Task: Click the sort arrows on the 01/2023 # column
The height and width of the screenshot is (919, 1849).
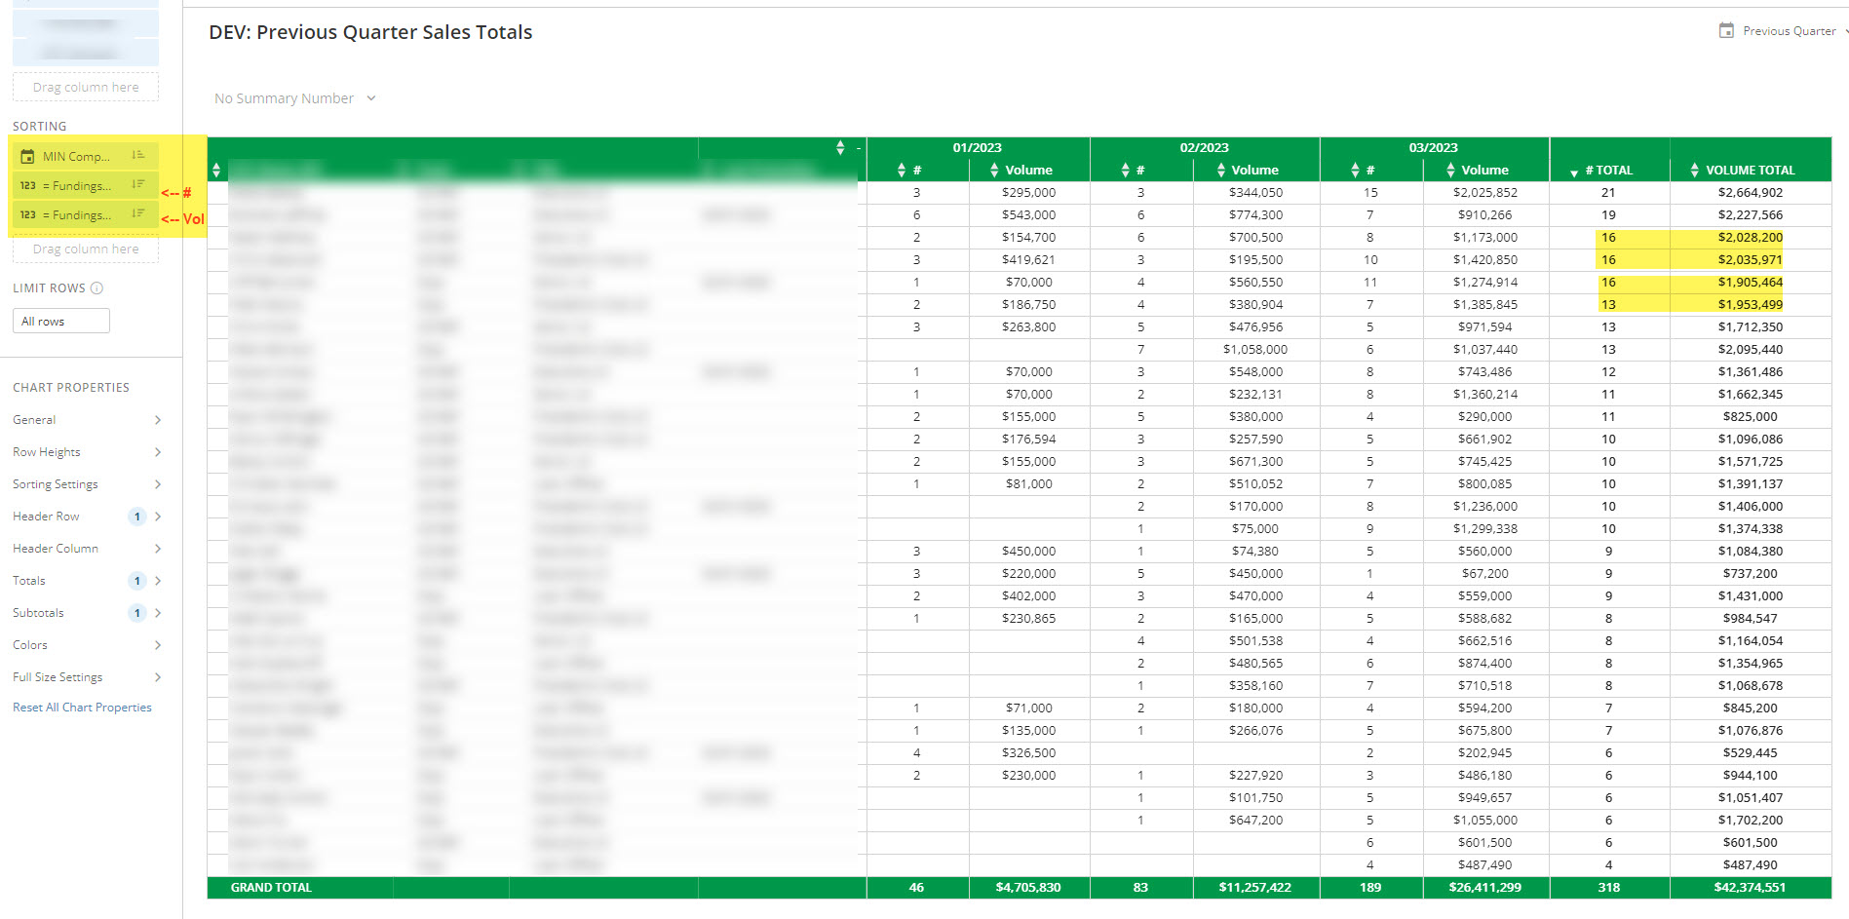Action: click(x=900, y=170)
